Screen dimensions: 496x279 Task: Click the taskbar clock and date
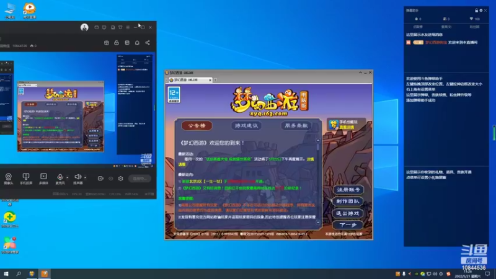(x=467, y=274)
